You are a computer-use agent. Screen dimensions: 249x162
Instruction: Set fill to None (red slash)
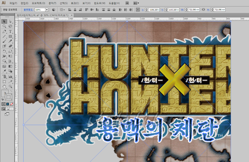click(x=12, y=104)
